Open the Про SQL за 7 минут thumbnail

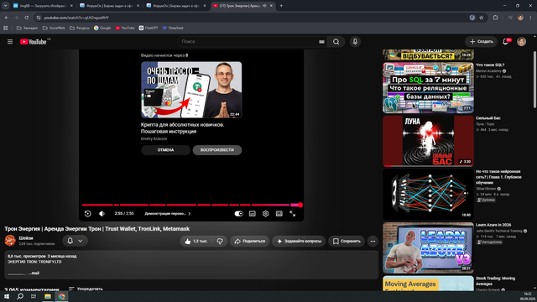[x=428, y=87]
